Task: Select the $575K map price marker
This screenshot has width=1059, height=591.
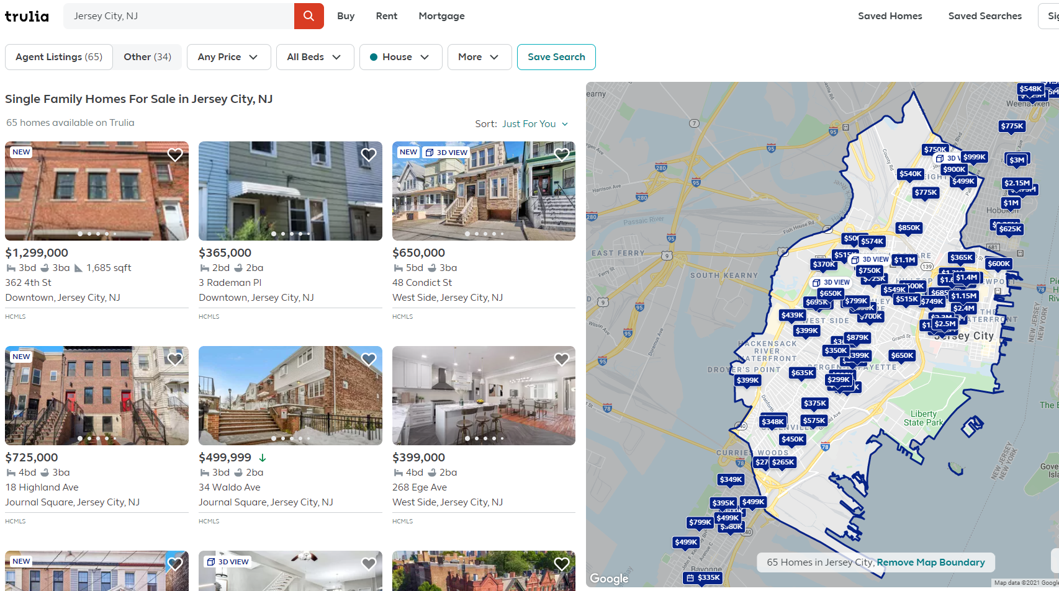Action: pyautogui.click(x=814, y=420)
